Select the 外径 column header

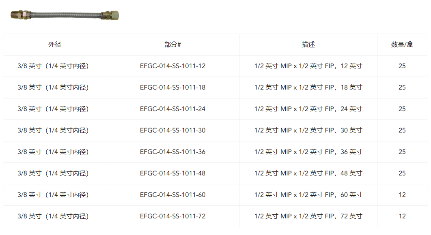point(55,45)
